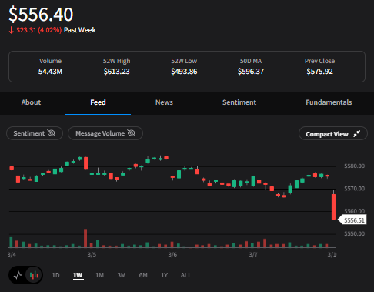This screenshot has width=374, height=292.
Task: Click the large red candle at right edge
Action: tap(333, 206)
